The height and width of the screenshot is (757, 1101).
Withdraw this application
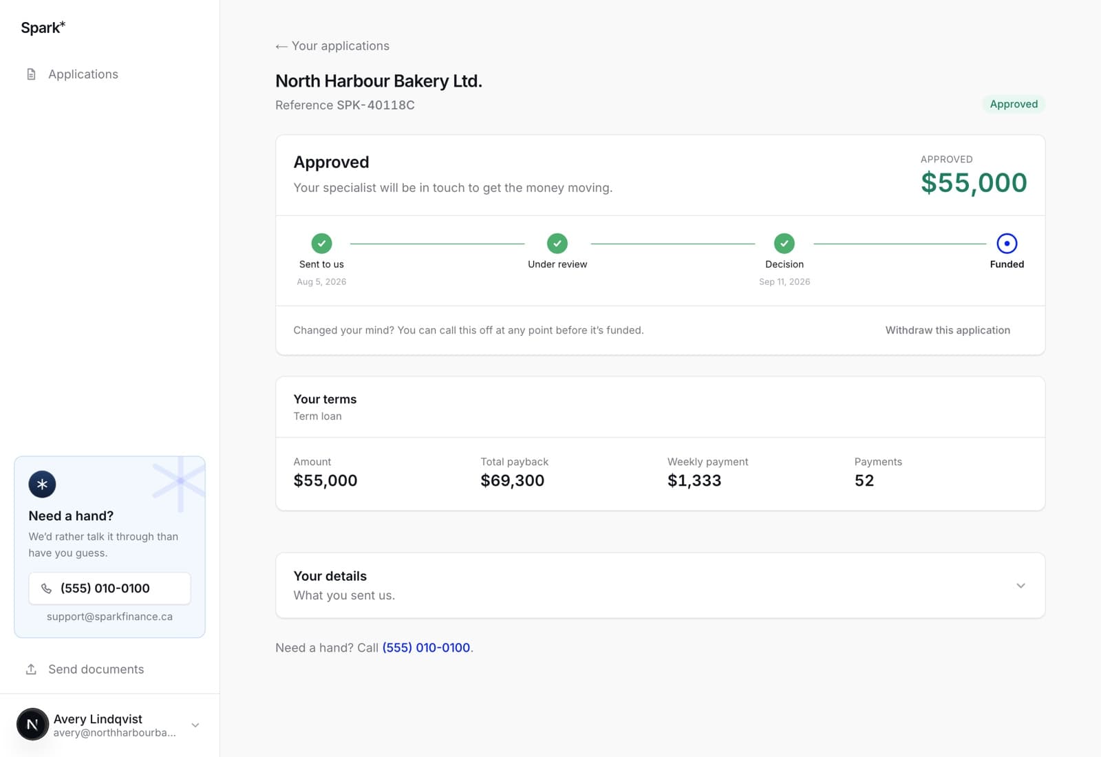[948, 330]
